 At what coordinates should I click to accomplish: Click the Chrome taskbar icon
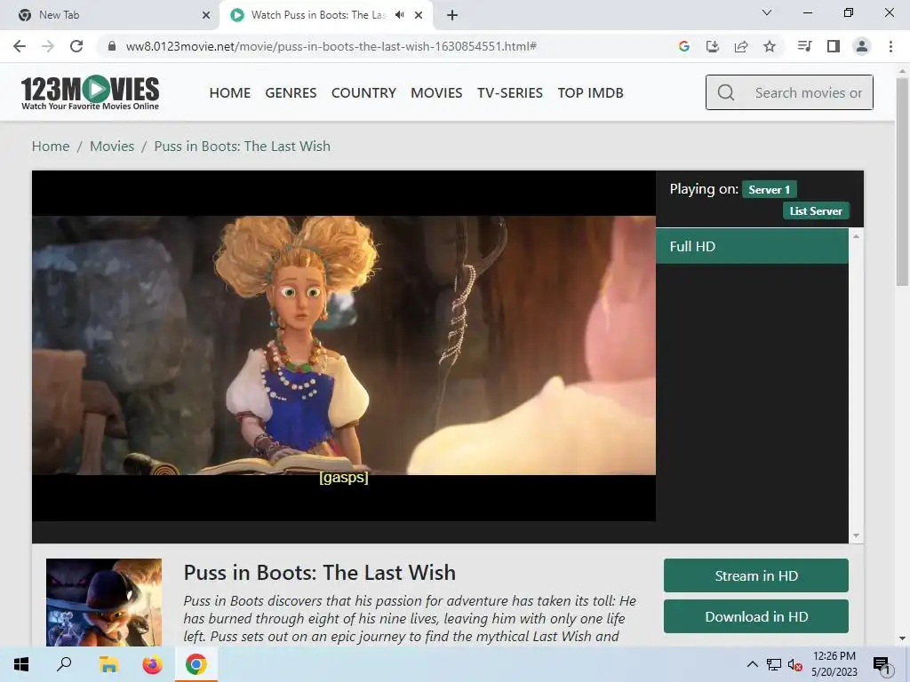point(196,664)
